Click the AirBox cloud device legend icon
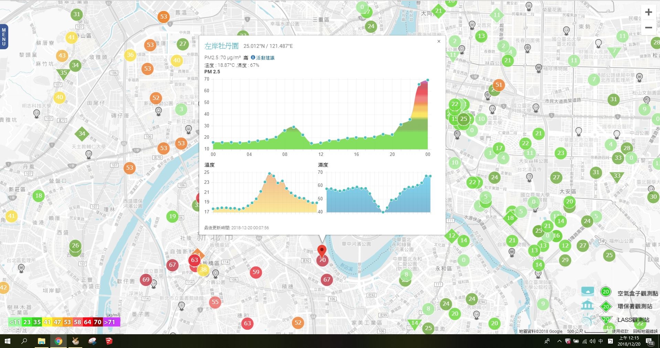This screenshot has height=348, width=660. [587, 291]
